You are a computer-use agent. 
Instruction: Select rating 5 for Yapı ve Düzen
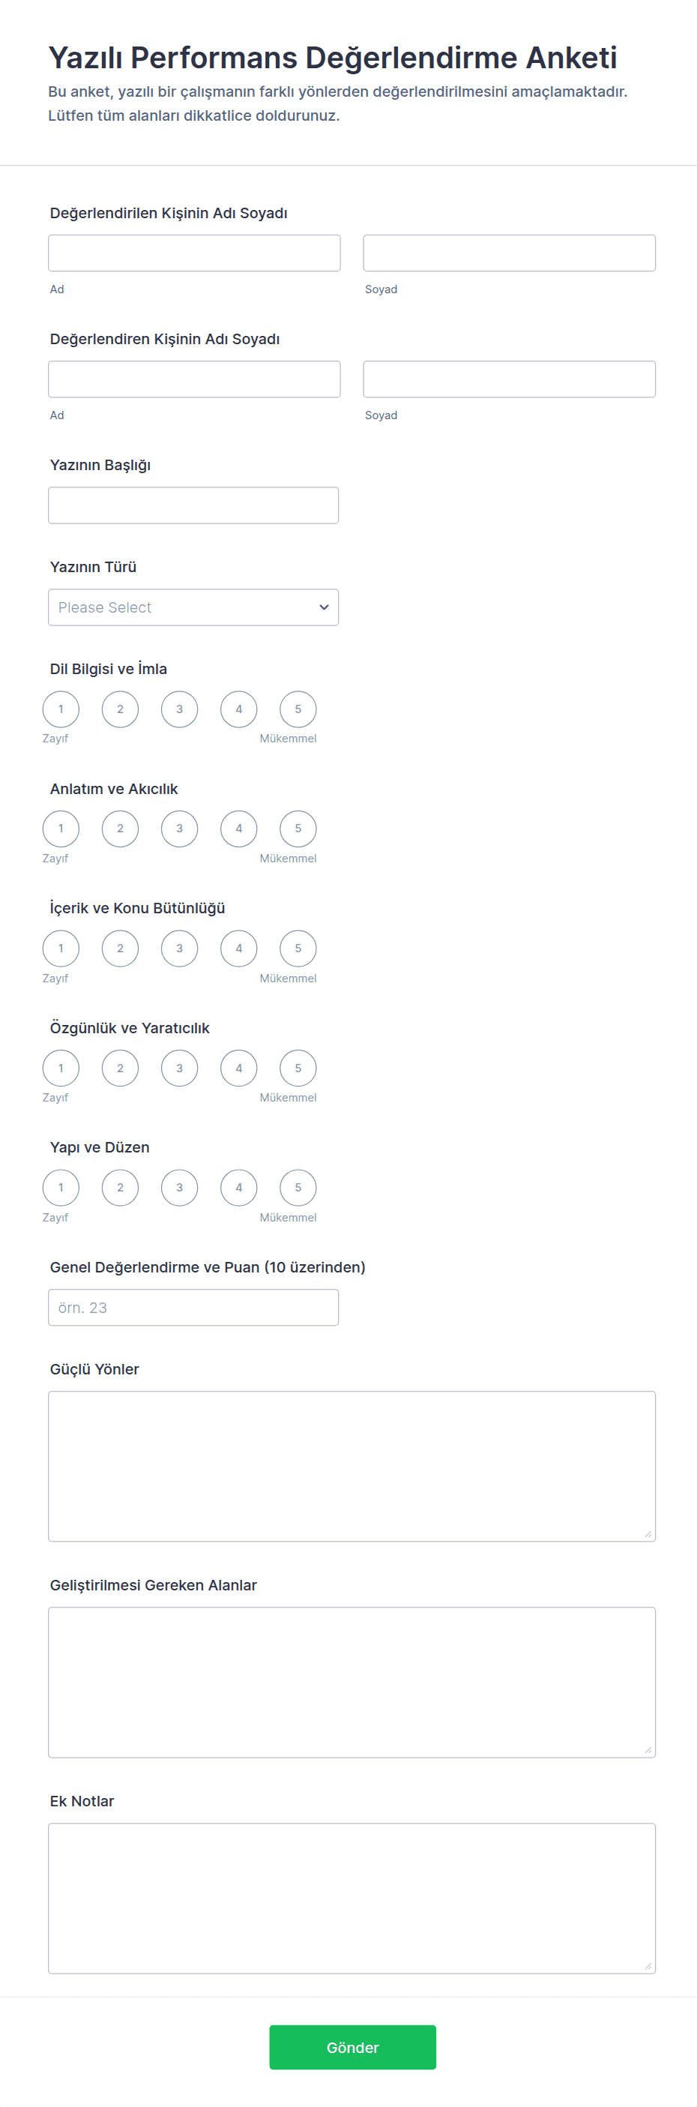[298, 1188]
